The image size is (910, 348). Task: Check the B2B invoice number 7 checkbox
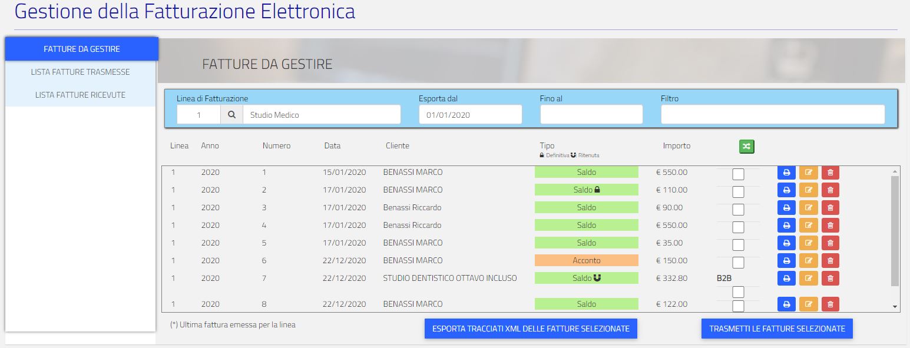738,291
